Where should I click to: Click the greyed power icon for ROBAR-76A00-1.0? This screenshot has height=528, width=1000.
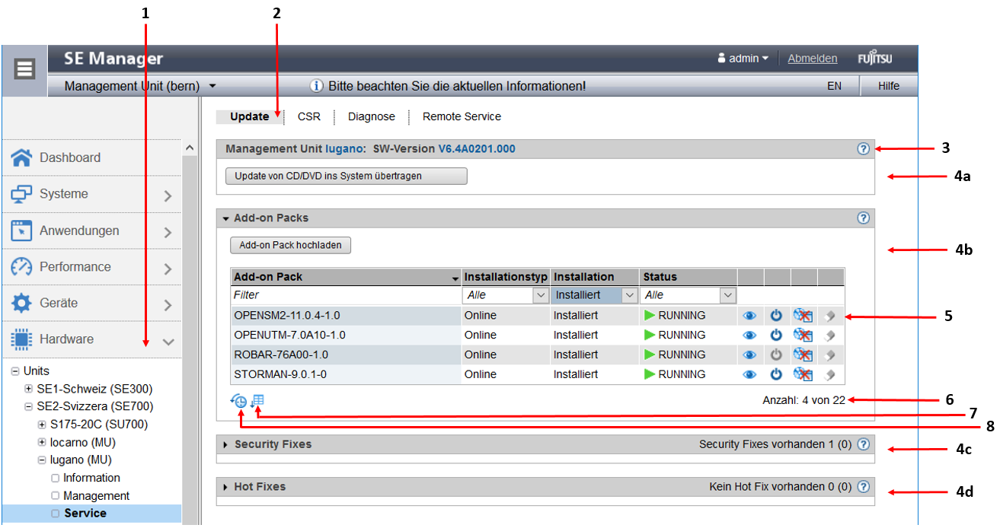pos(776,355)
